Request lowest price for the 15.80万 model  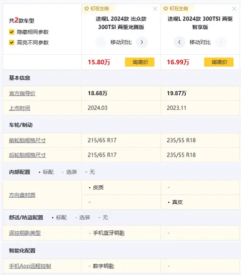point(140,62)
